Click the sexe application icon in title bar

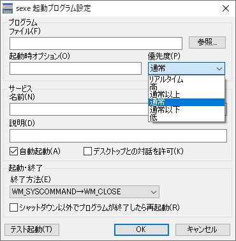click(x=8, y=8)
